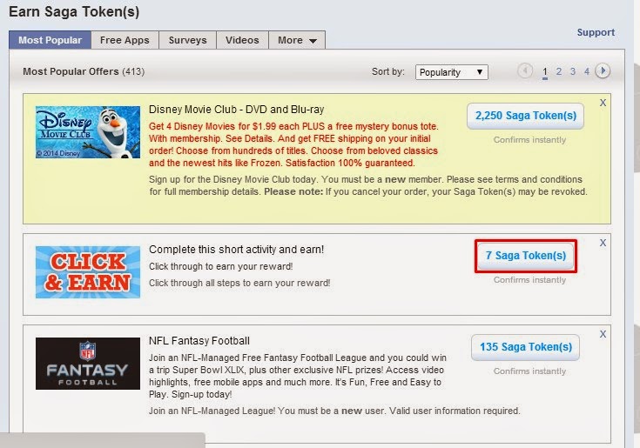Open the Sort by Popularity dropdown
640x448 pixels.
coord(451,72)
